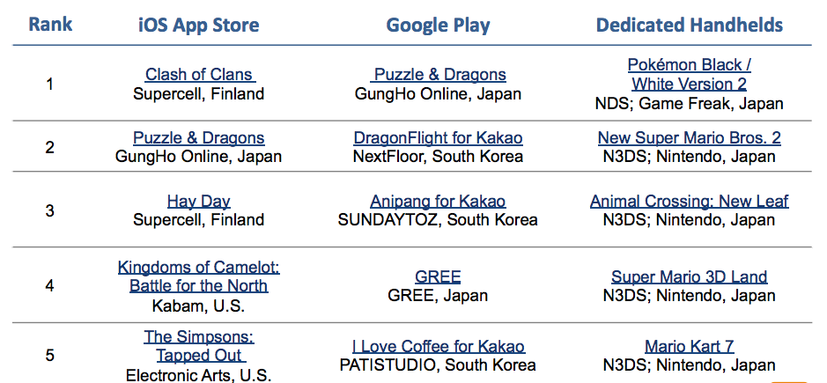Select the iOS App Store column header
Viewport: 827px width, 383px height.
(x=199, y=25)
